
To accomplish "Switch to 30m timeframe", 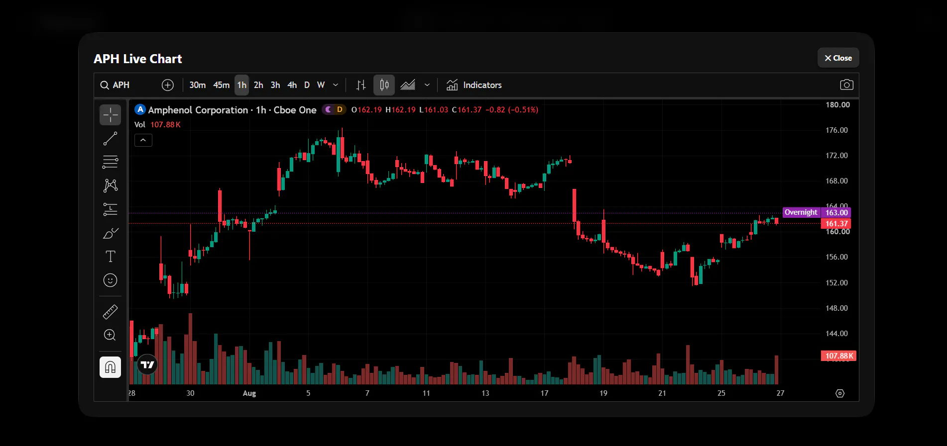I will click(197, 85).
